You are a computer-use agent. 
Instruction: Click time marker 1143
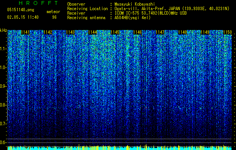[x=70, y=32]
